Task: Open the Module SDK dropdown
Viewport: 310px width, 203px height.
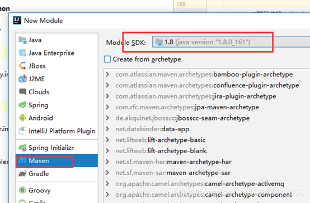Action: 231,42
